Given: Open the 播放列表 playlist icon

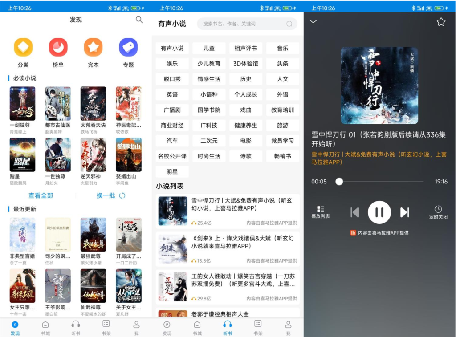Looking at the screenshot, I should (320, 212).
